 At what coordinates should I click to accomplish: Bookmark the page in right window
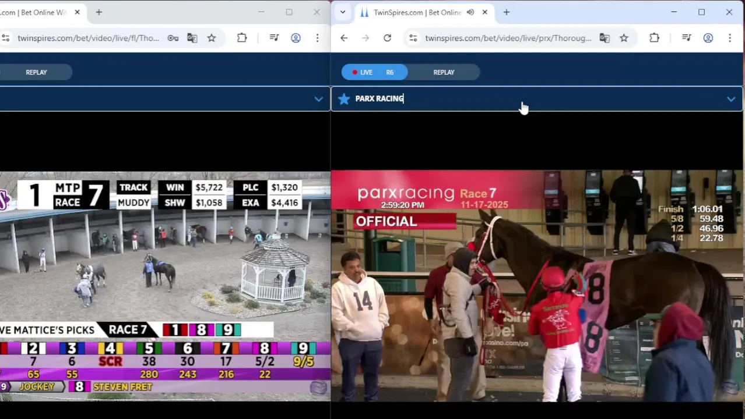[x=624, y=38]
